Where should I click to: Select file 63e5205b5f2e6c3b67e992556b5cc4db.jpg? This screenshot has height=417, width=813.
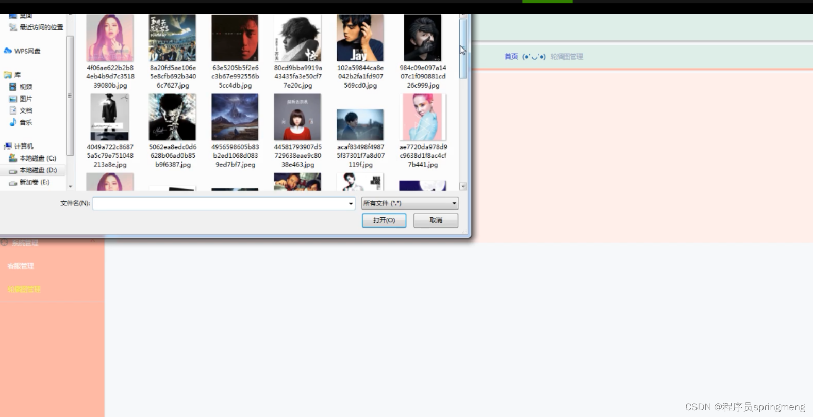pos(235,52)
